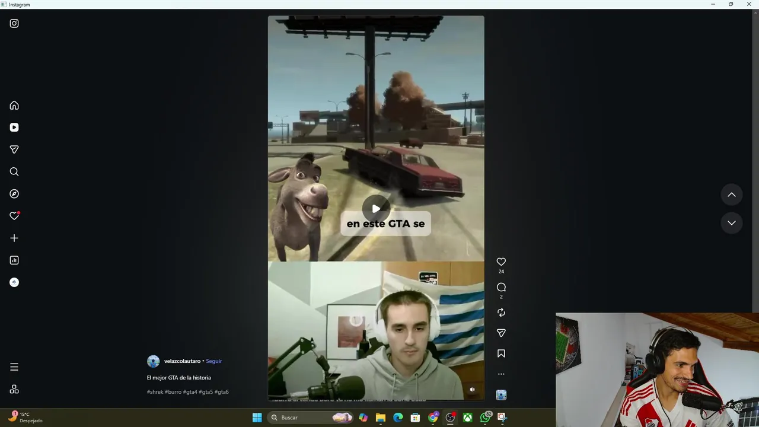This screenshot has height=427, width=759.
Task: Open the #gta4 hashtag
Action: point(190,392)
